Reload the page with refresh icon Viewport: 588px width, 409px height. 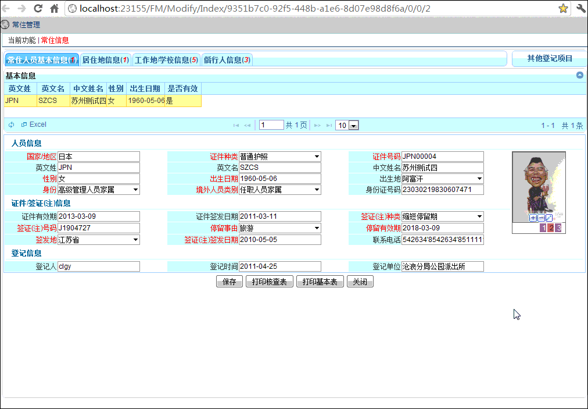pyautogui.click(x=38, y=8)
